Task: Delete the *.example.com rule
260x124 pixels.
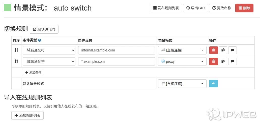Action: click(x=214, y=61)
